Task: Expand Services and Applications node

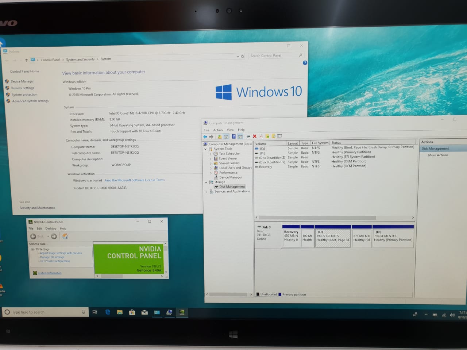Action: pos(206,192)
